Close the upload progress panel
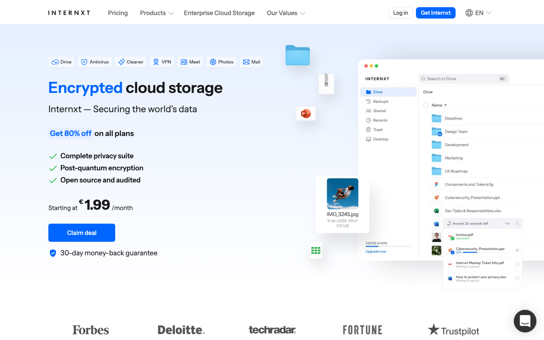Image resolution: width=544 pixels, height=340 pixels. pyautogui.click(x=517, y=224)
